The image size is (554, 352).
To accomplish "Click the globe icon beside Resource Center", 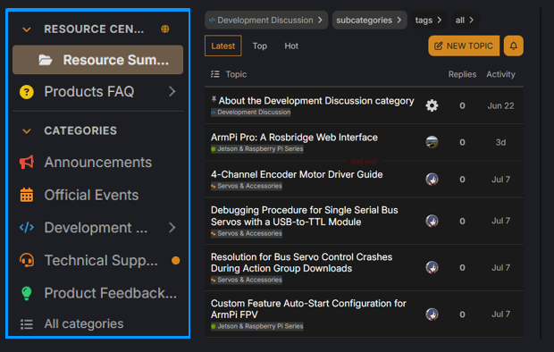I will click(165, 29).
